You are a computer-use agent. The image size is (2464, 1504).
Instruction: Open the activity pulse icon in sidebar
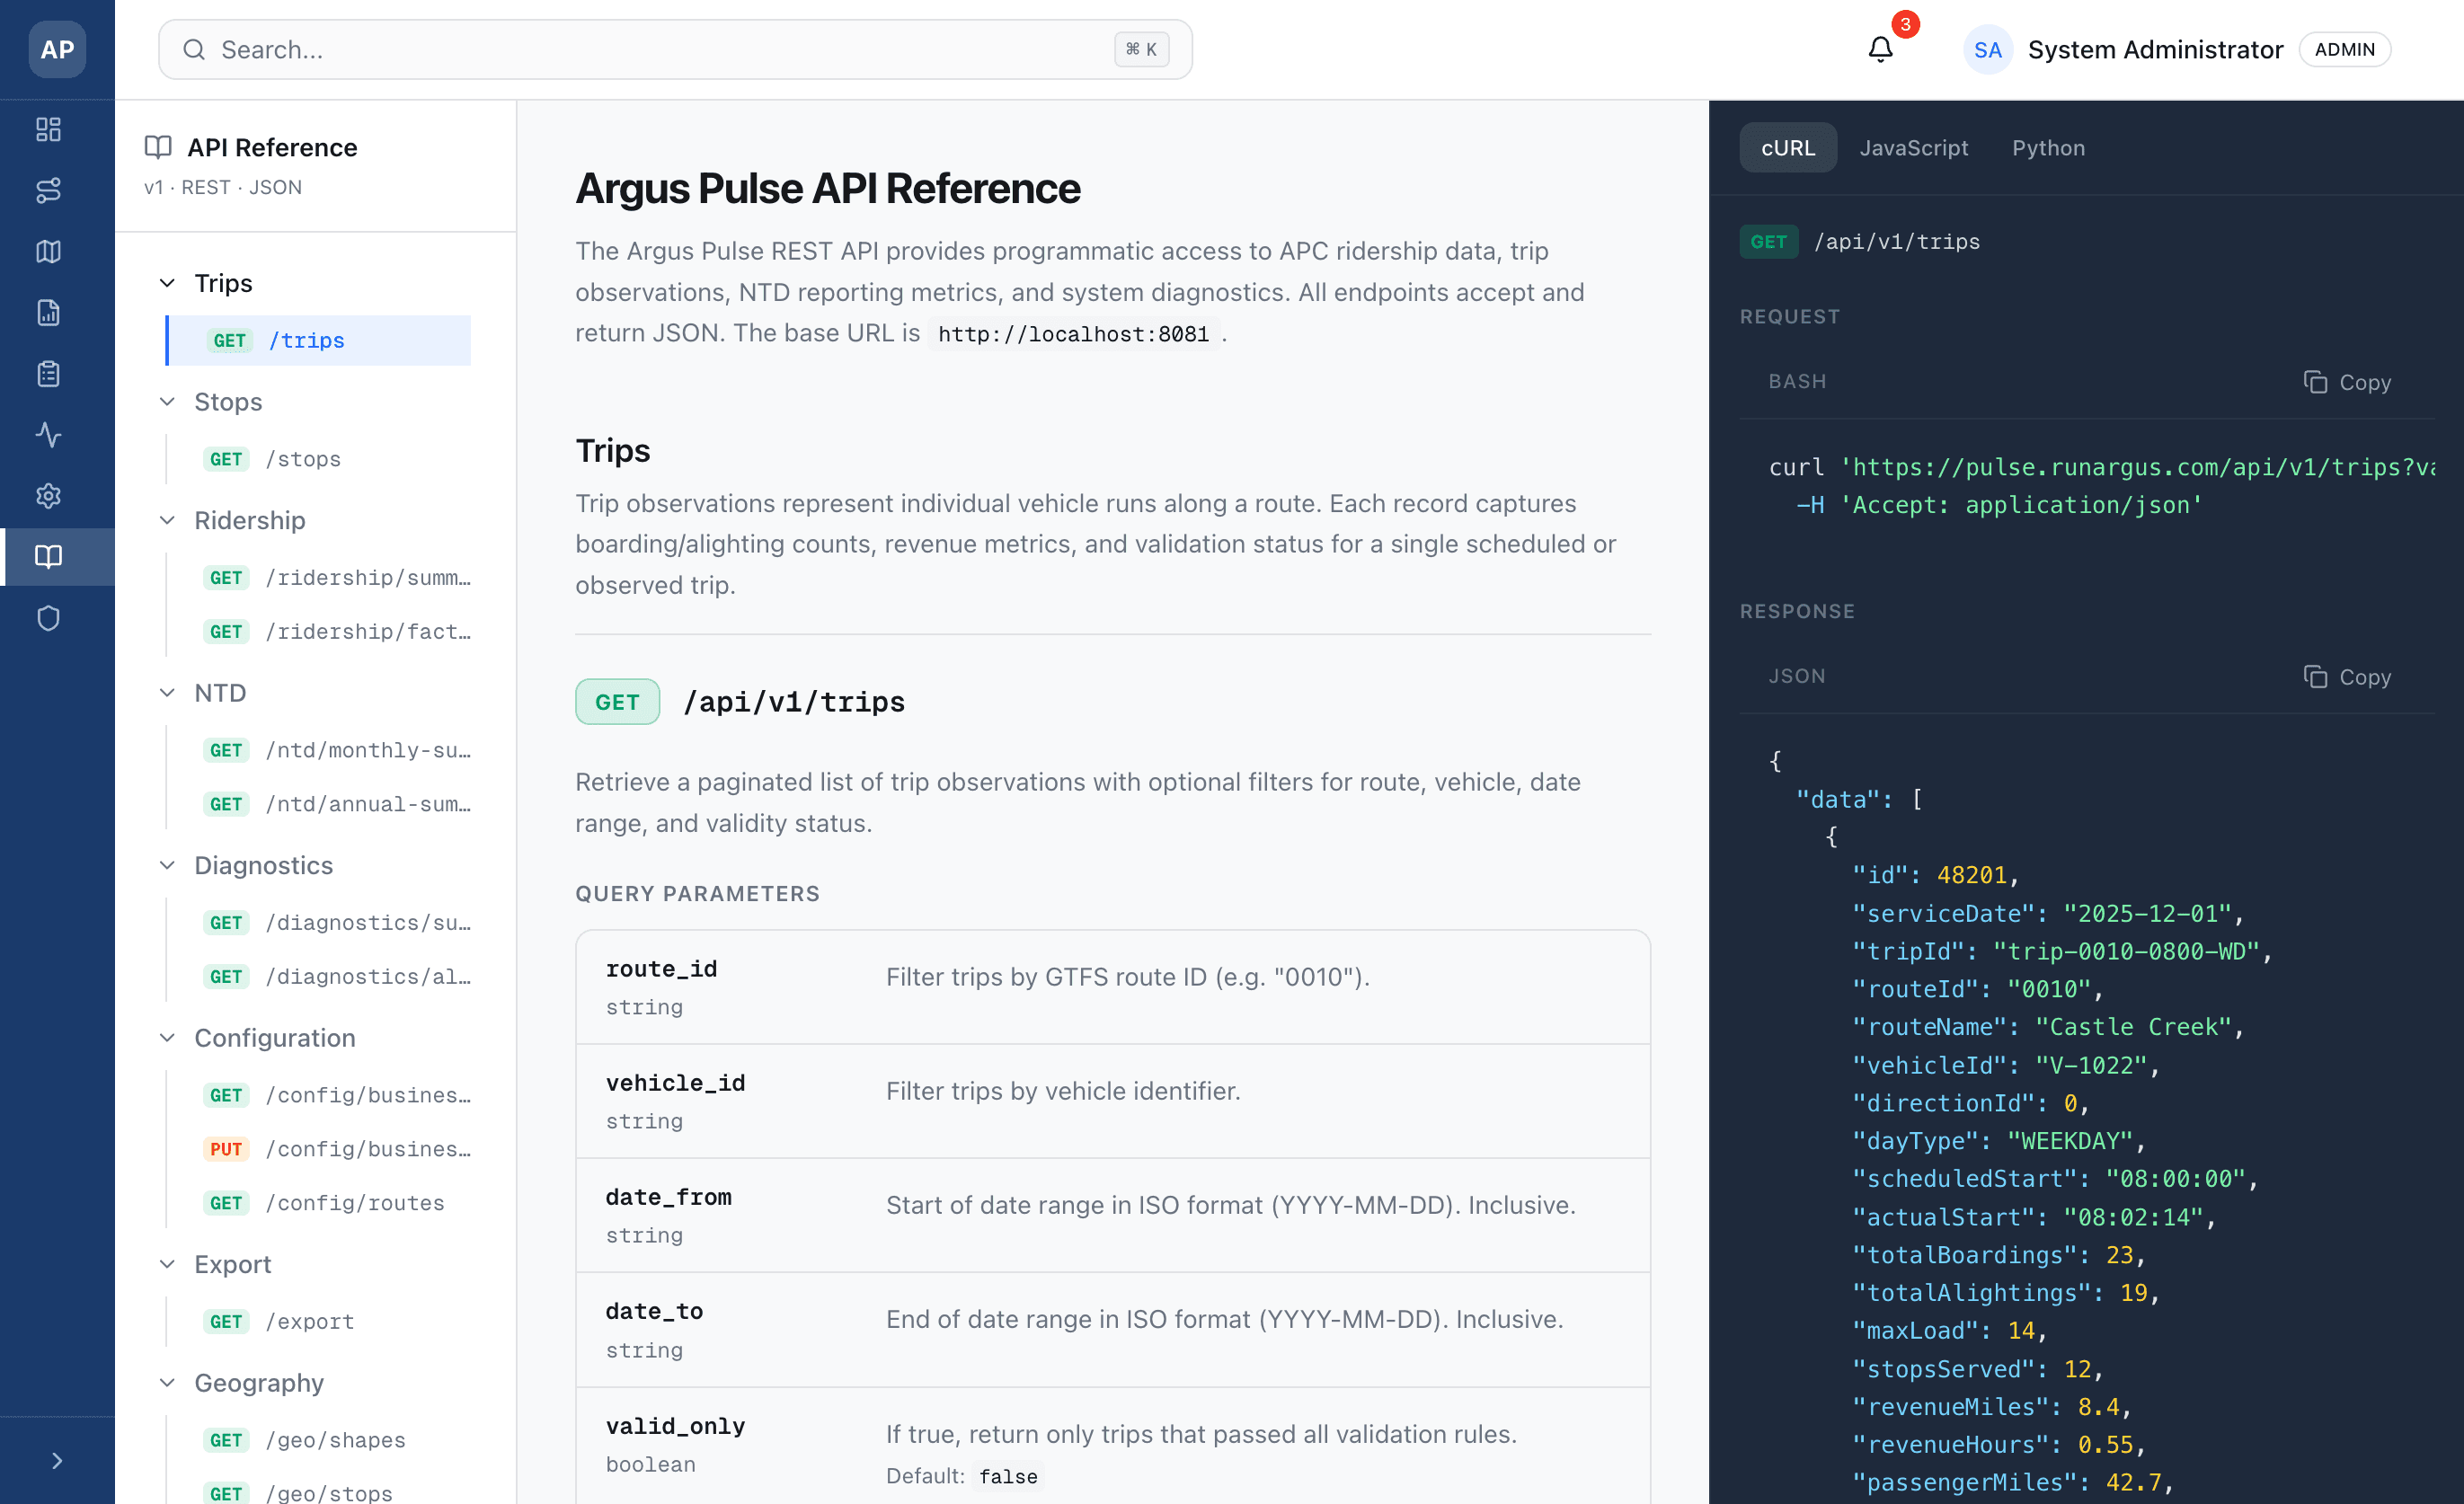click(48, 435)
